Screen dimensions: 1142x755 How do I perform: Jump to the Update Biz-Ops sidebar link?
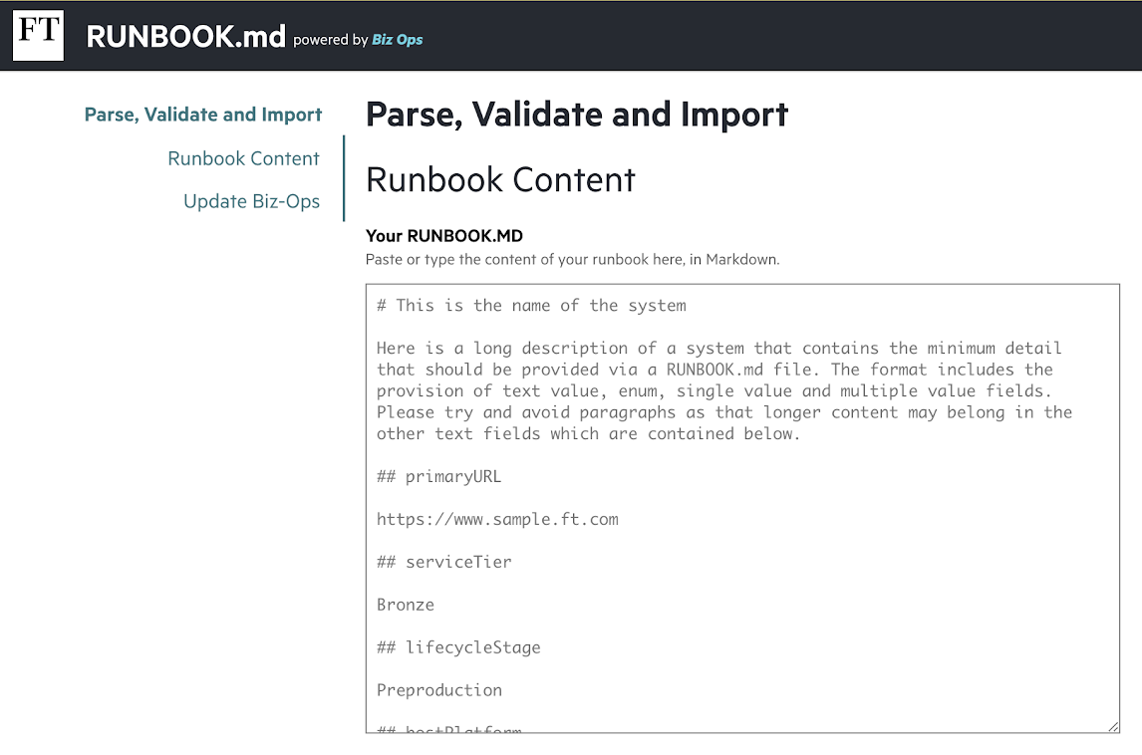click(251, 201)
